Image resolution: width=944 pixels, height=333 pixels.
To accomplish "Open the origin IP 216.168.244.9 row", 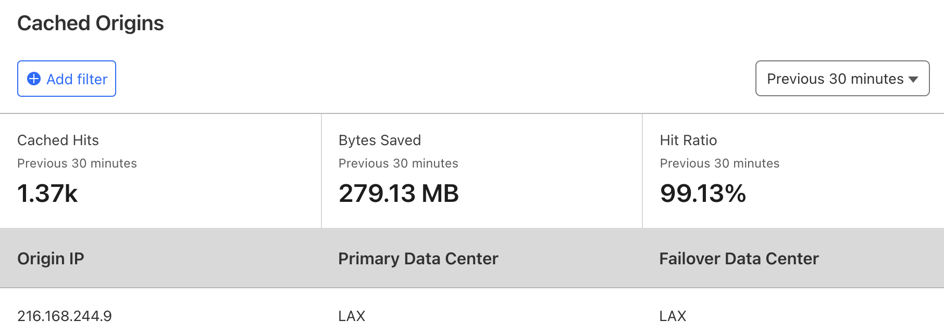I will pyautogui.click(x=65, y=316).
